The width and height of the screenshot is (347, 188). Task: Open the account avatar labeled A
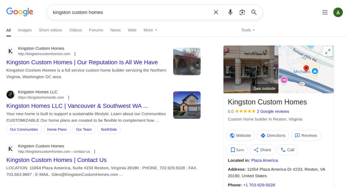tap(338, 12)
